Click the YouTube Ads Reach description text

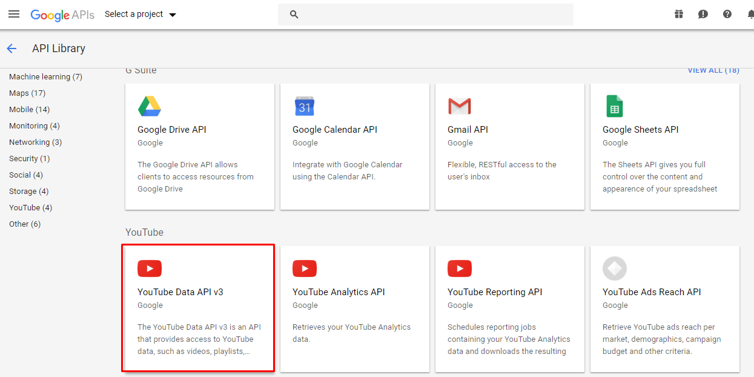(x=662, y=339)
